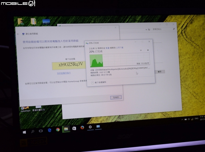The image size is (205, 152).
Task: Open the image thumbnail desktop icon
Action: tap(46, 22)
